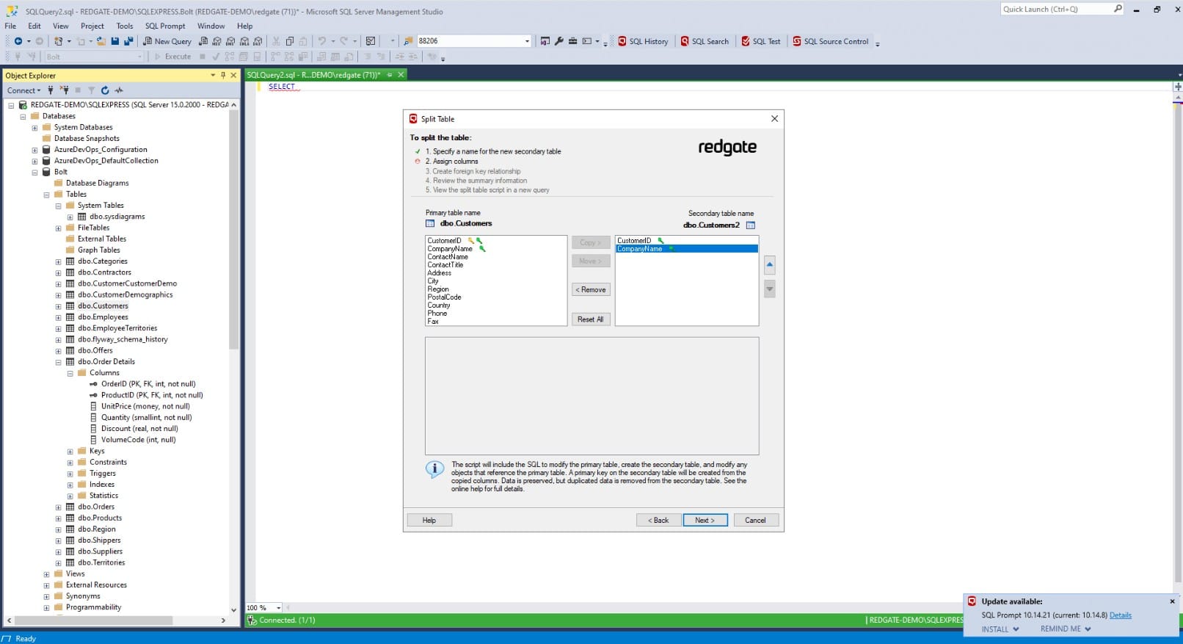Viewport: 1183px width, 644px height.
Task: Expand the Keys folder
Action: coord(70,452)
